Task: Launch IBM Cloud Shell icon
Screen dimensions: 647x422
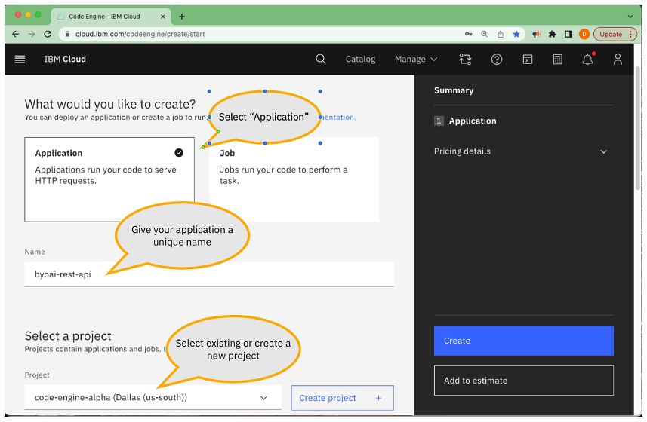Action: pyautogui.click(x=527, y=60)
